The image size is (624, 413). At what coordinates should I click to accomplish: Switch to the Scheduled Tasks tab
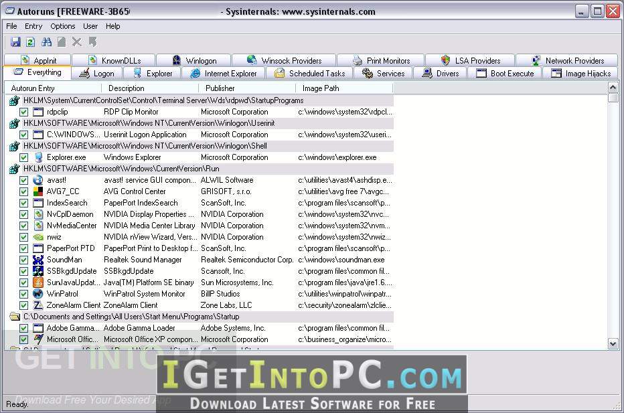point(310,73)
